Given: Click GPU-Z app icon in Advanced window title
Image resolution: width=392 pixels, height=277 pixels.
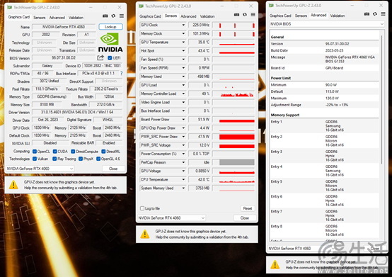Looking at the screenshot, I should coord(271,5).
